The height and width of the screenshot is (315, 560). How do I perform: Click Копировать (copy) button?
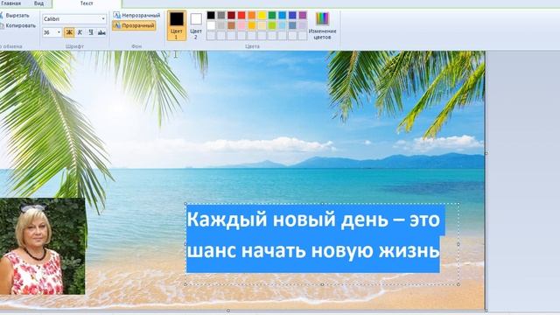[17, 25]
